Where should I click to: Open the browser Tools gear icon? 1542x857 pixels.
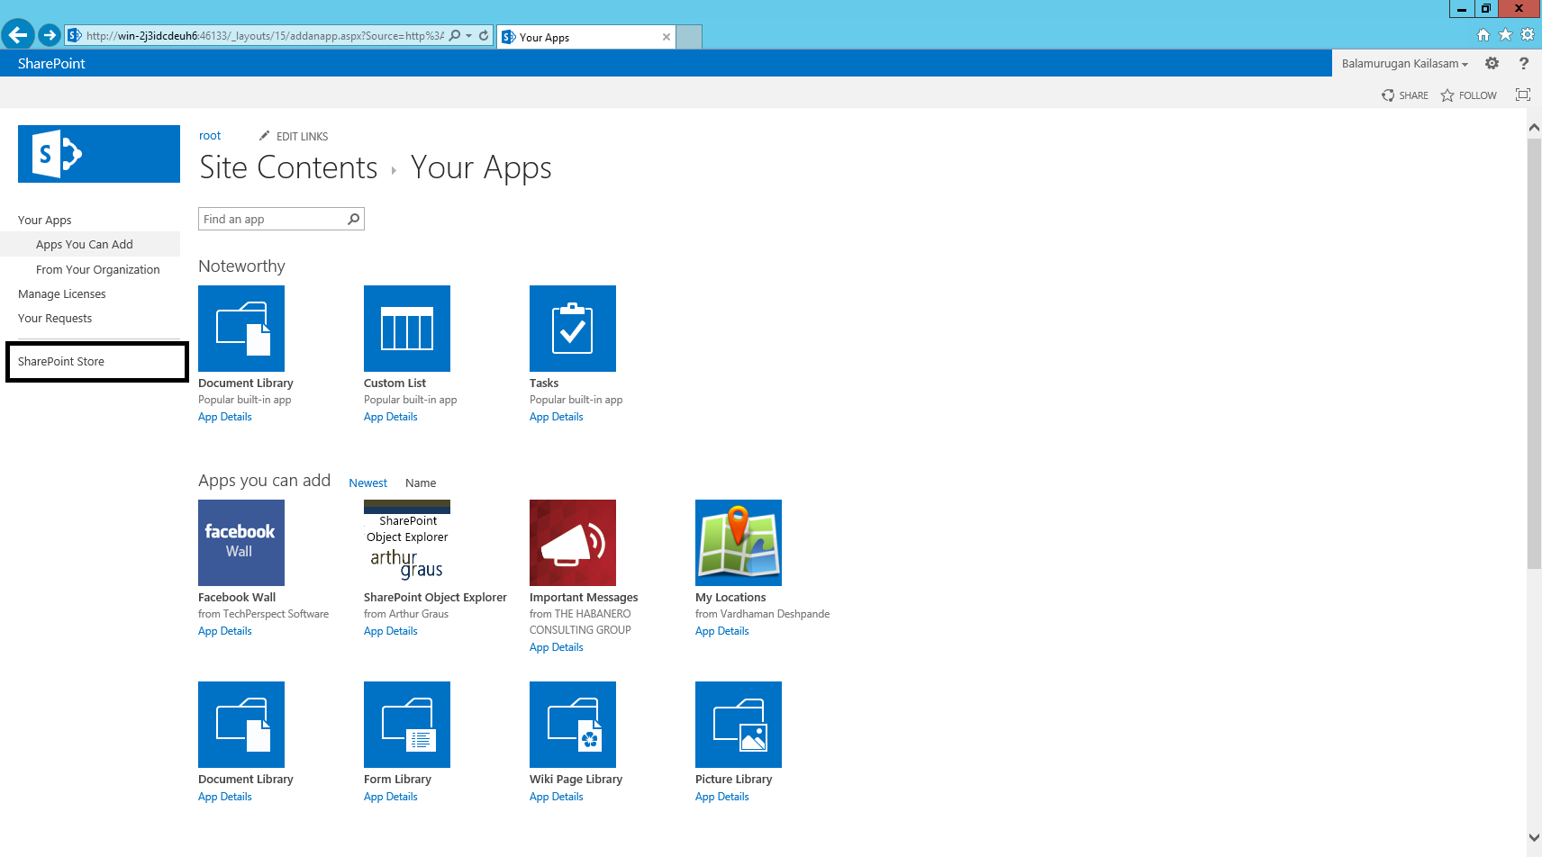[x=1528, y=35]
